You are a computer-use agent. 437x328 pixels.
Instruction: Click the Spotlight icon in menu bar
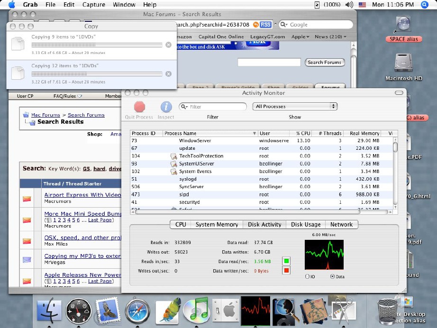(424, 4)
